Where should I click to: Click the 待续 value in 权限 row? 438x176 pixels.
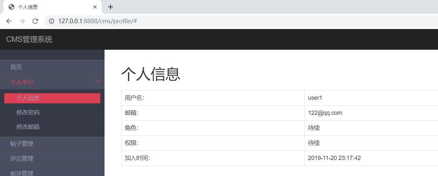point(314,143)
